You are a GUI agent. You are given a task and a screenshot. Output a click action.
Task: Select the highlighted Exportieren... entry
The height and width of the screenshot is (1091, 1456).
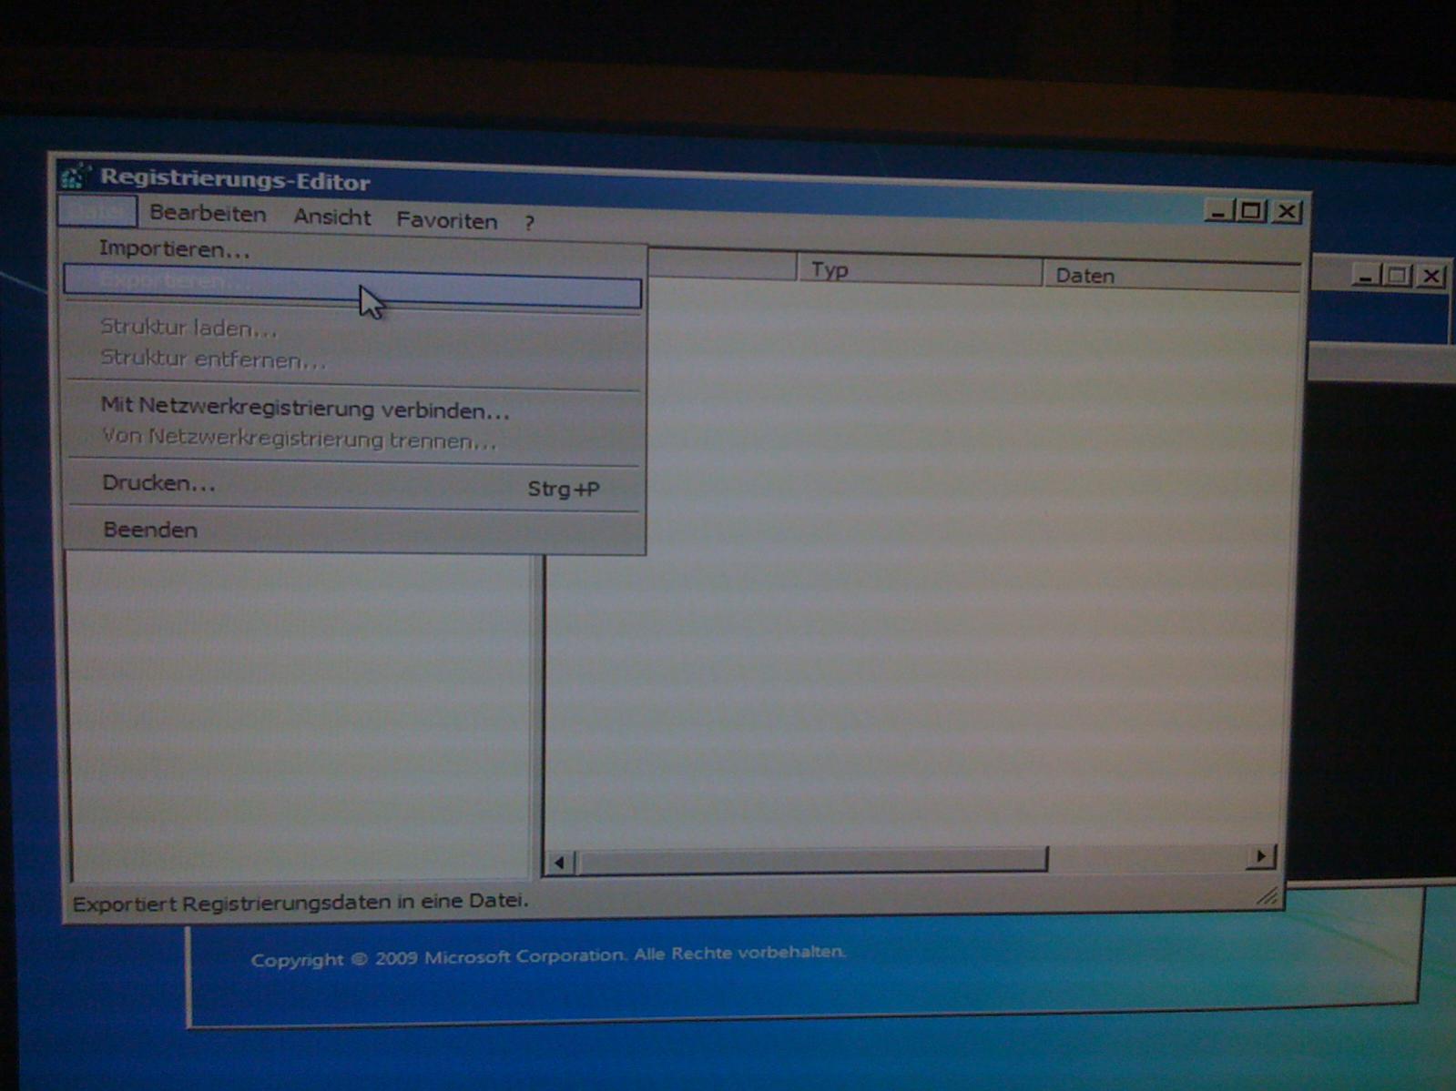(x=352, y=287)
